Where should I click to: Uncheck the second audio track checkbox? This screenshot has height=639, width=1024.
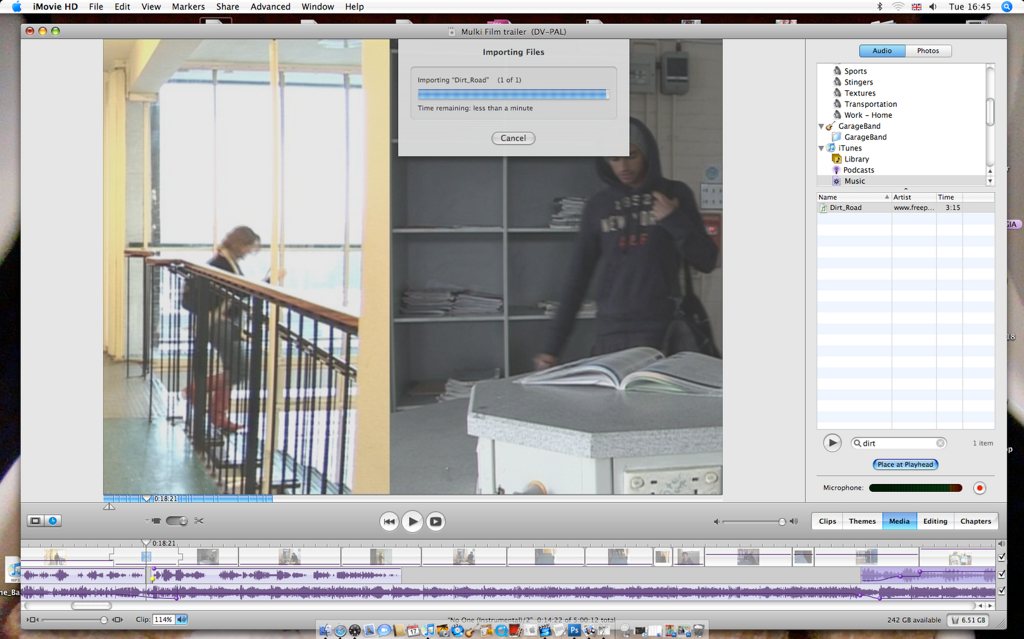click(x=1002, y=590)
